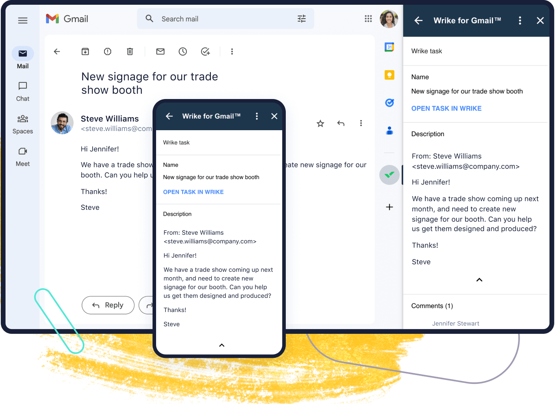Collapse description in right Wrike panel
This screenshot has width=555, height=404.
pyautogui.click(x=479, y=280)
